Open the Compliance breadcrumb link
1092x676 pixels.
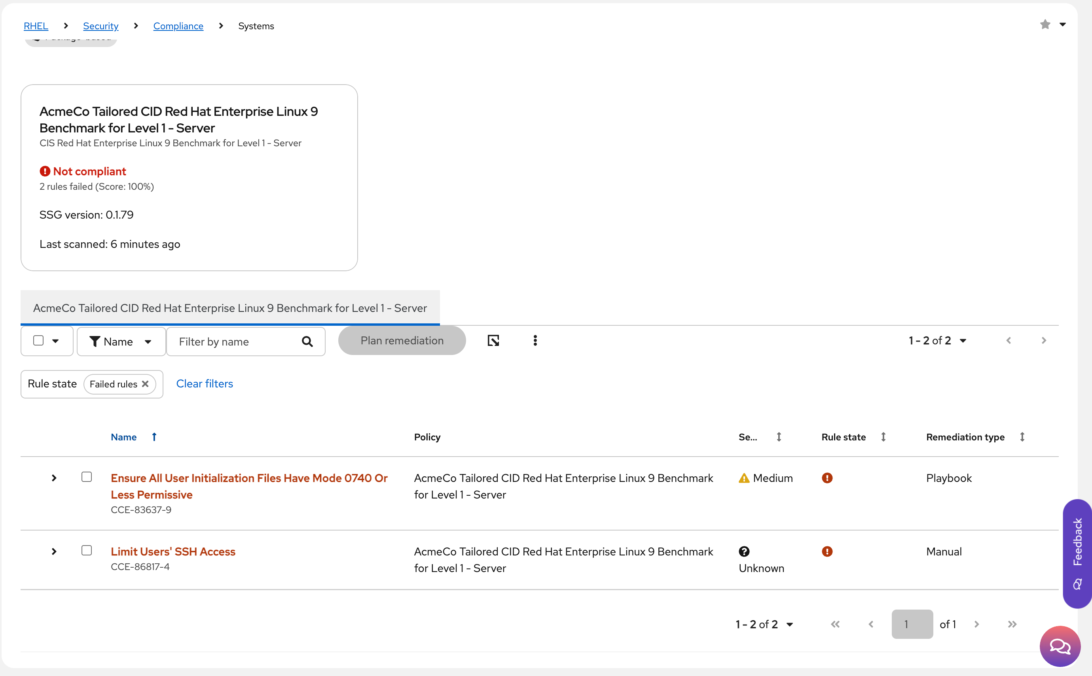178,26
